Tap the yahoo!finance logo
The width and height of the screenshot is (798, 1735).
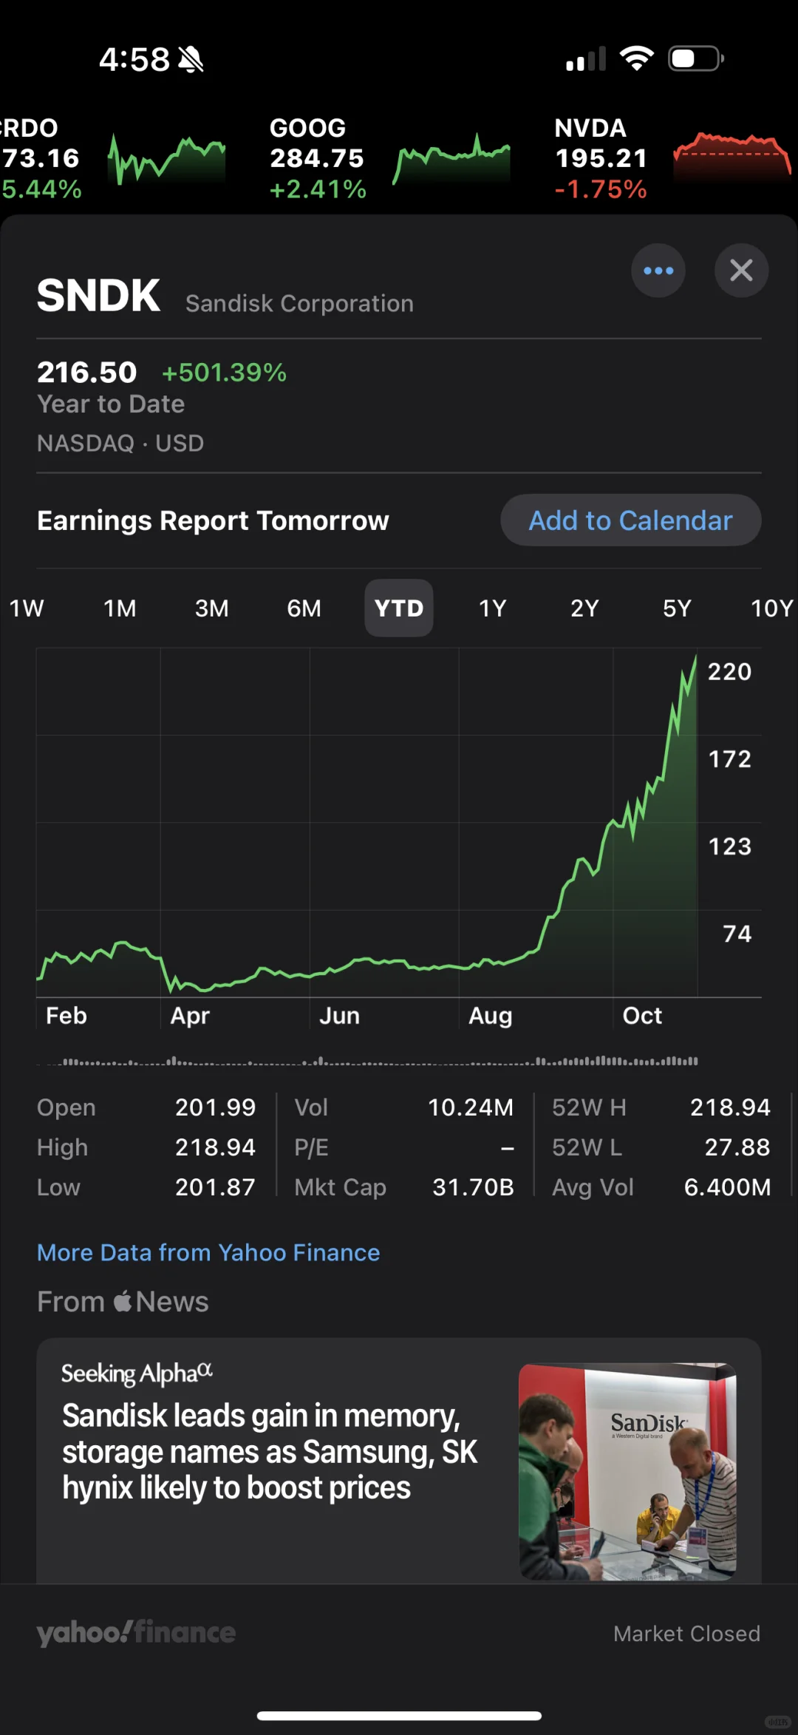click(137, 1632)
